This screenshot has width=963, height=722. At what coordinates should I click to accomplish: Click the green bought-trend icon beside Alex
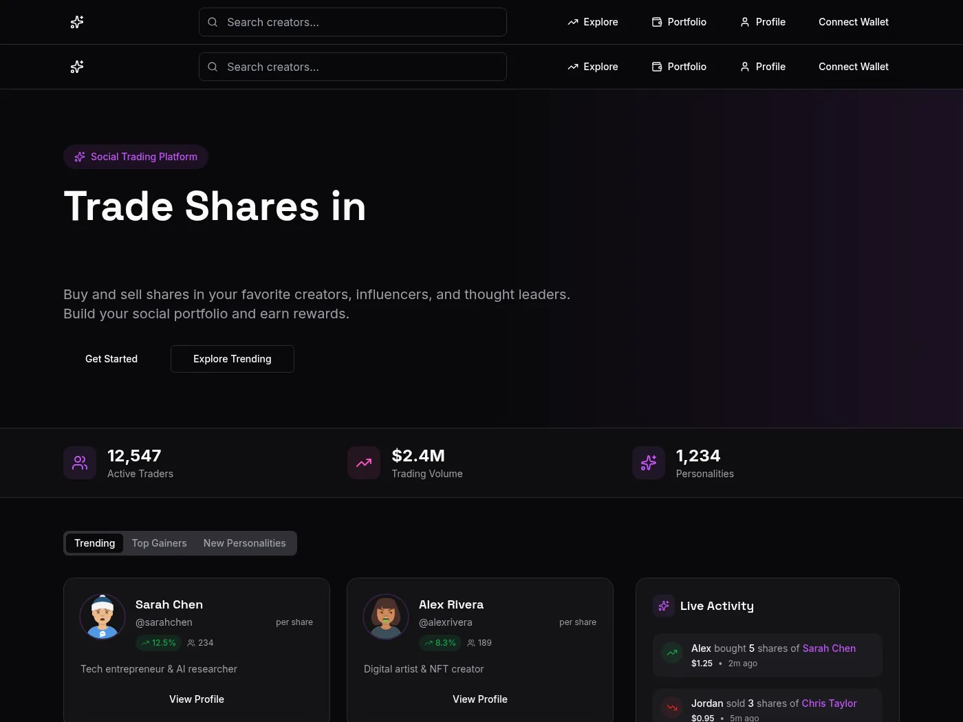click(x=672, y=653)
